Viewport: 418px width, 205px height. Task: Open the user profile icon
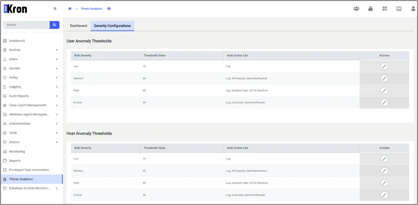pos(413,8)
